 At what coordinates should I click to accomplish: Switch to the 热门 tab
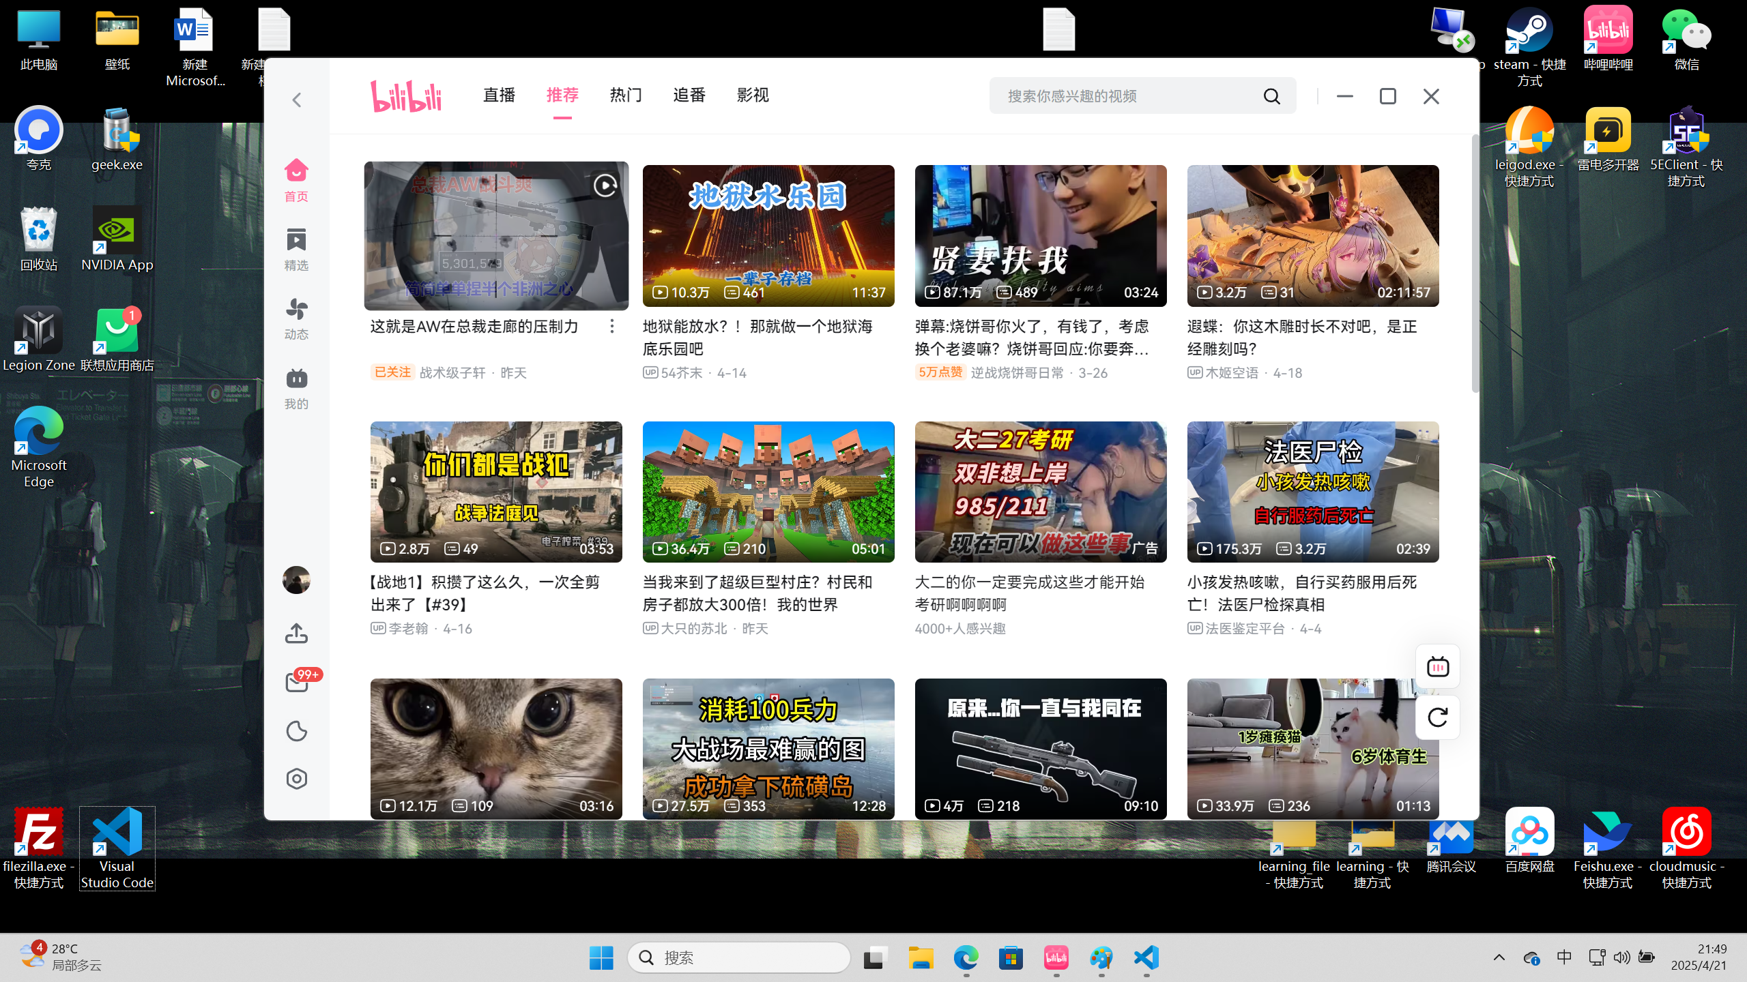click(625, 95)
